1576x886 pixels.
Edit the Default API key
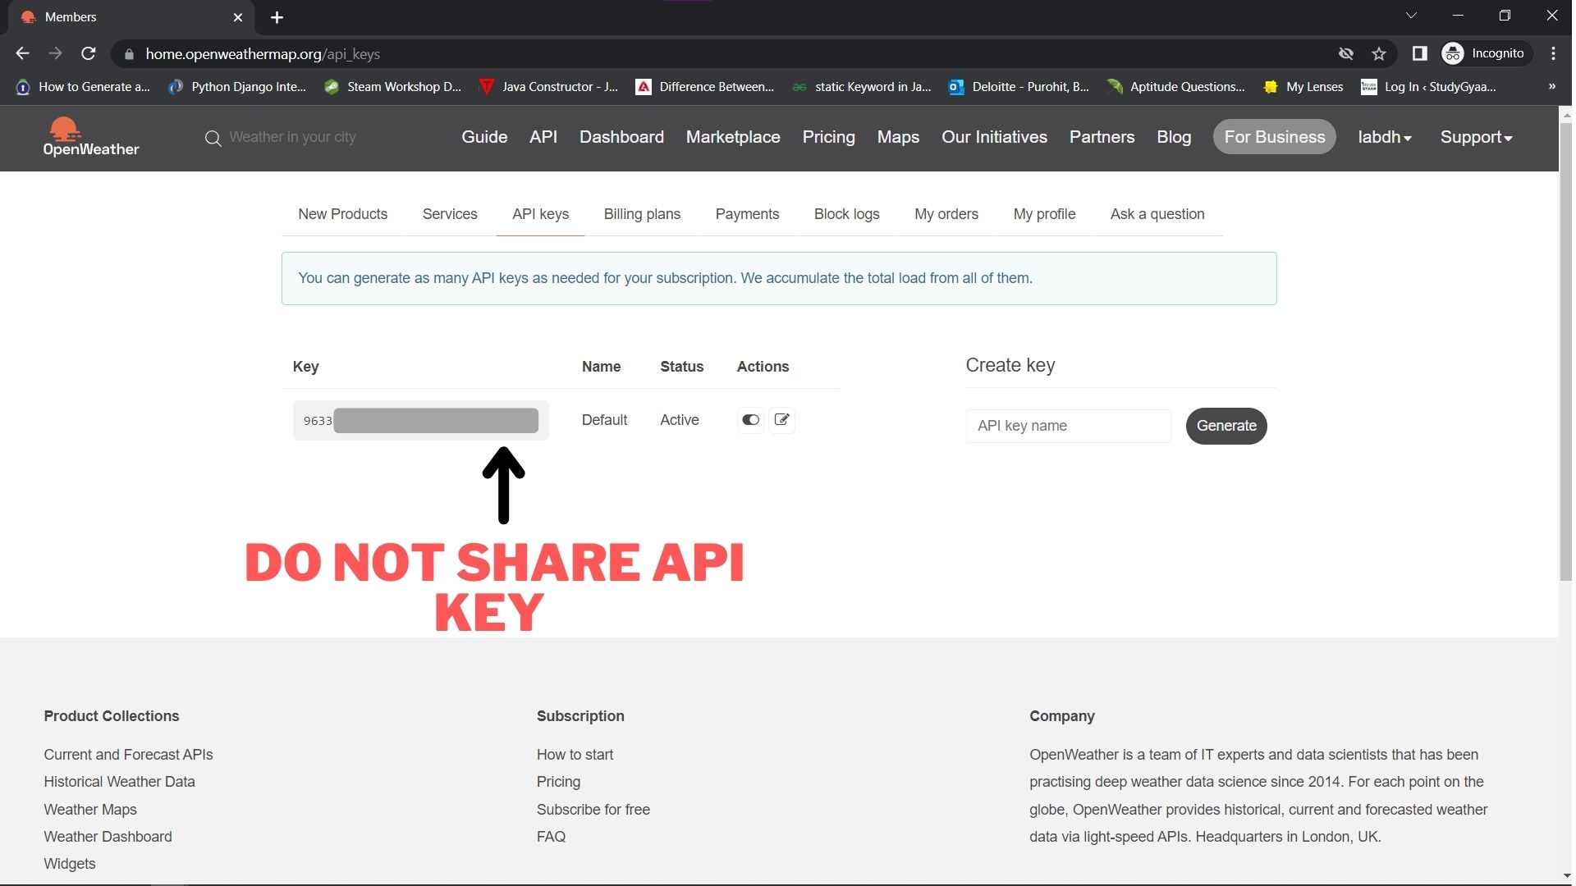(781, 420)
